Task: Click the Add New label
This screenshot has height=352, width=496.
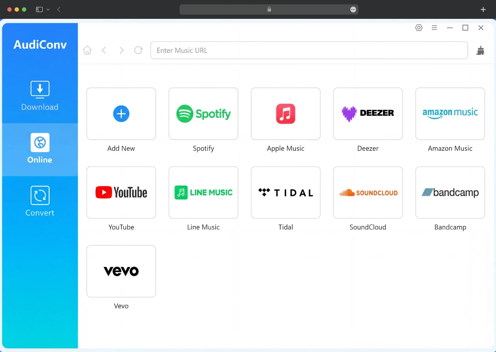Action: point(121,148)
